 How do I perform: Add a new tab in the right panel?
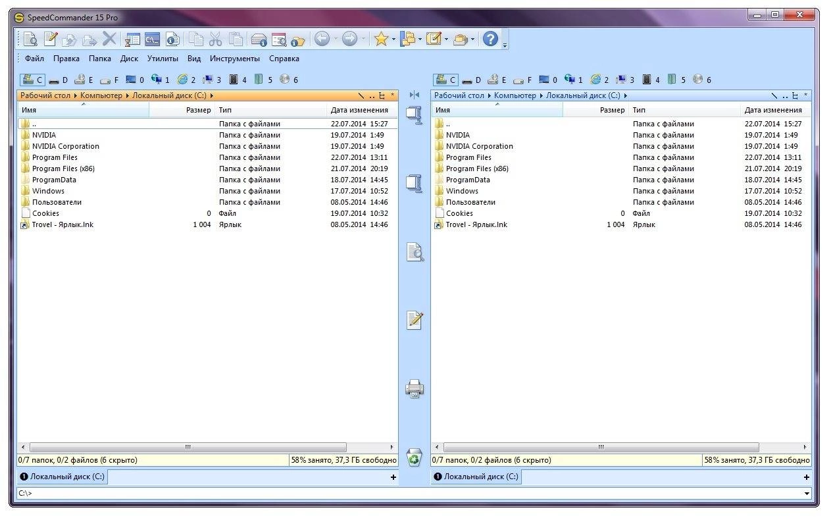coord(807,477)
